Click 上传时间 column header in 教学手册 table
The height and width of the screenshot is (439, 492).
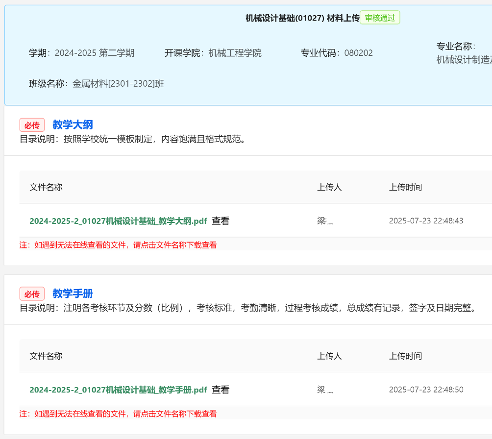tap(405, 356)
